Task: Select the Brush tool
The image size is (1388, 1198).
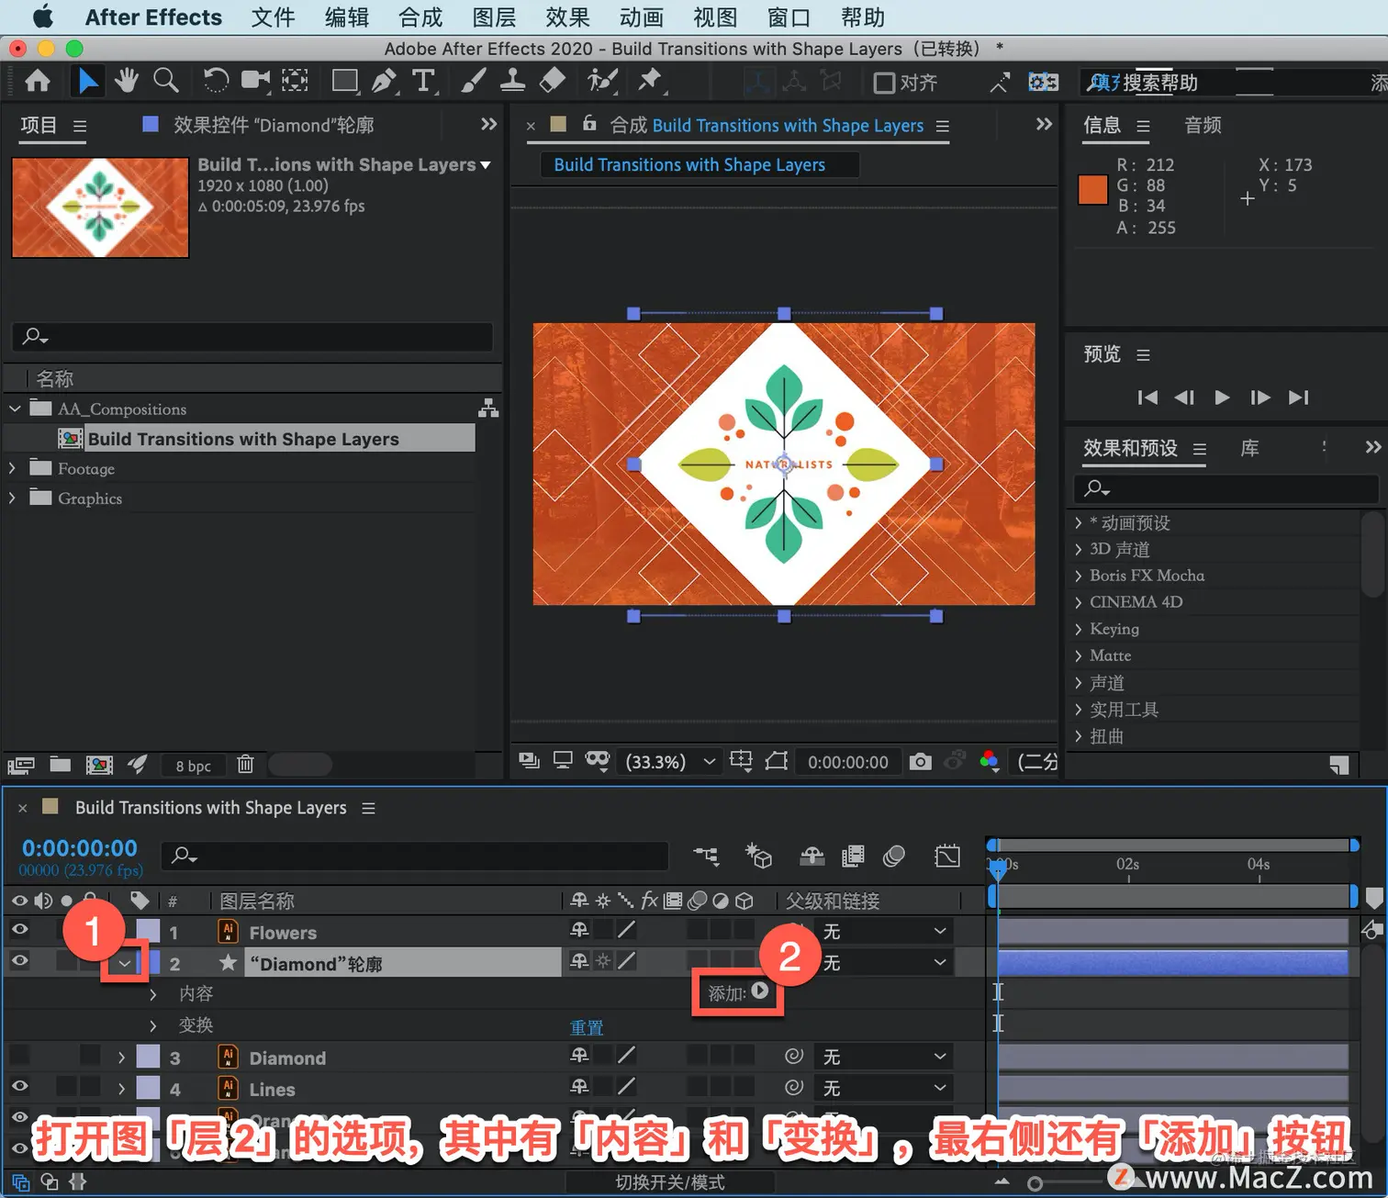Action: click(474, 82)
